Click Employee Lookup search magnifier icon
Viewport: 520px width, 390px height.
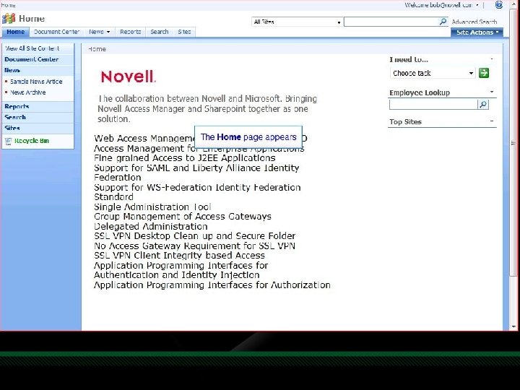point(483,105)
